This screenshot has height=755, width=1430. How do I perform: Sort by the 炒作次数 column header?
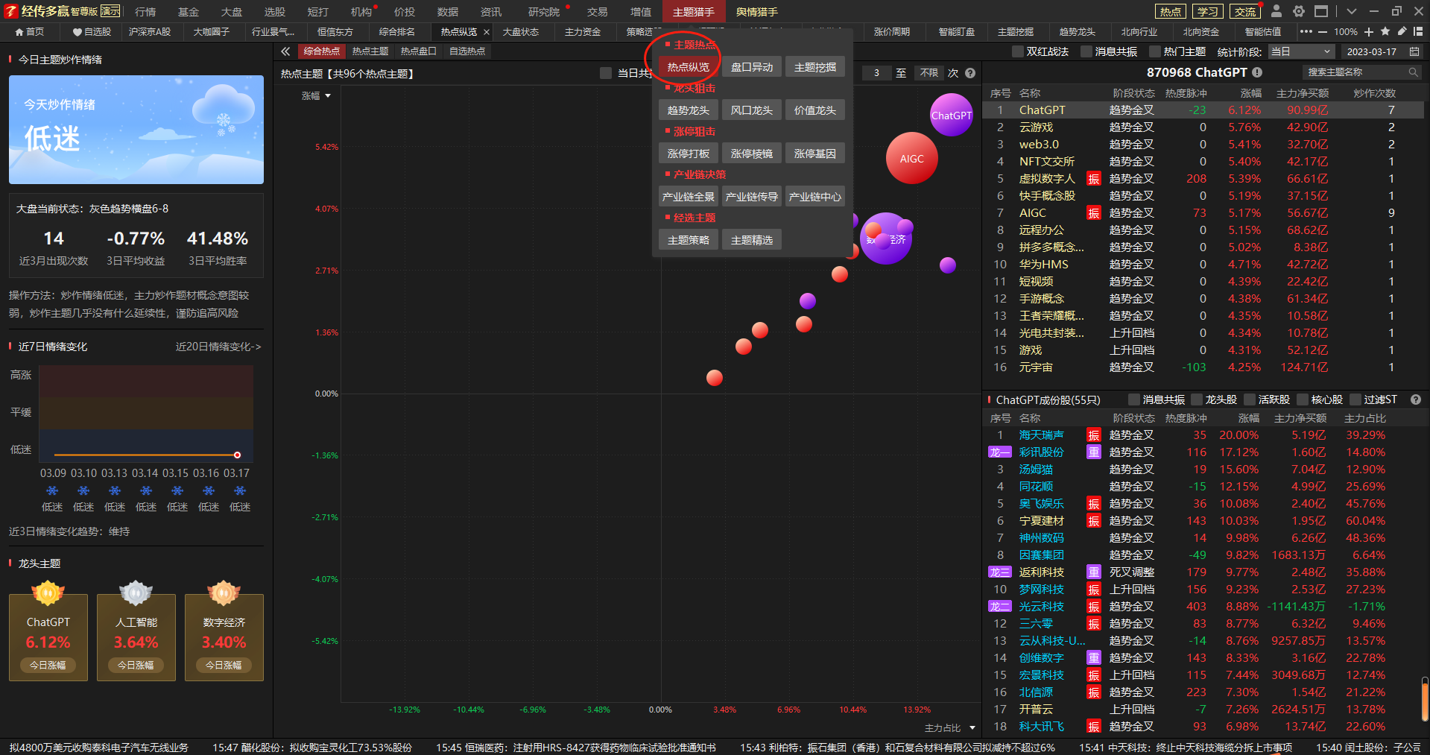(x=1374, y=93)
